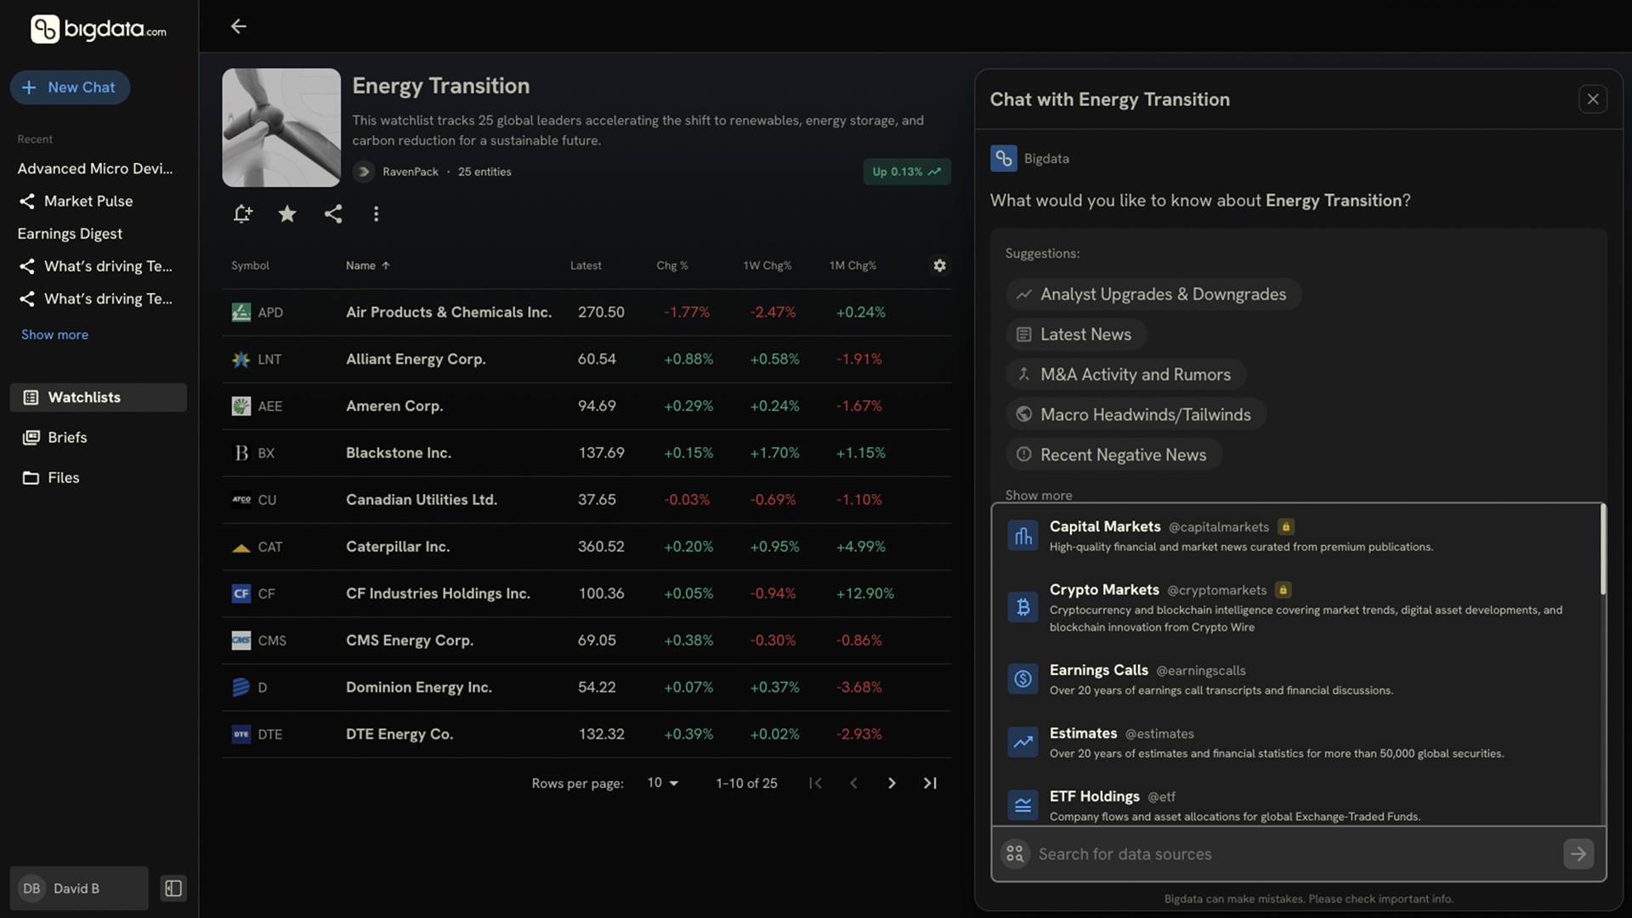Viewport: 1632px width, 918px height.
Task: Click the data sources grid icon
Action: [x=1015, y=853]
